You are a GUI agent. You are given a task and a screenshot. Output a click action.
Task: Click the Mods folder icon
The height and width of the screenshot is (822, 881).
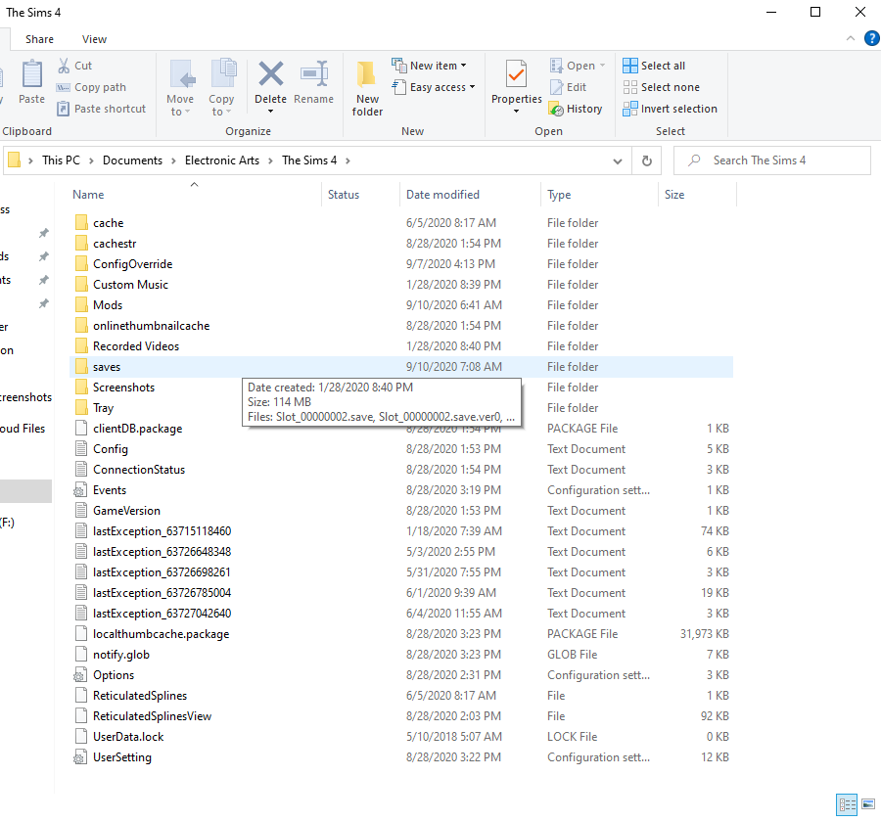point(81,305)
